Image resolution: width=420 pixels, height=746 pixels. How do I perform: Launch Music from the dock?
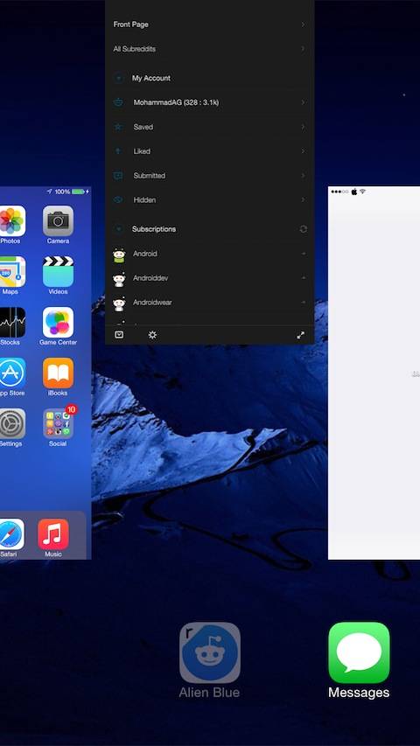[x=53, y=533]
